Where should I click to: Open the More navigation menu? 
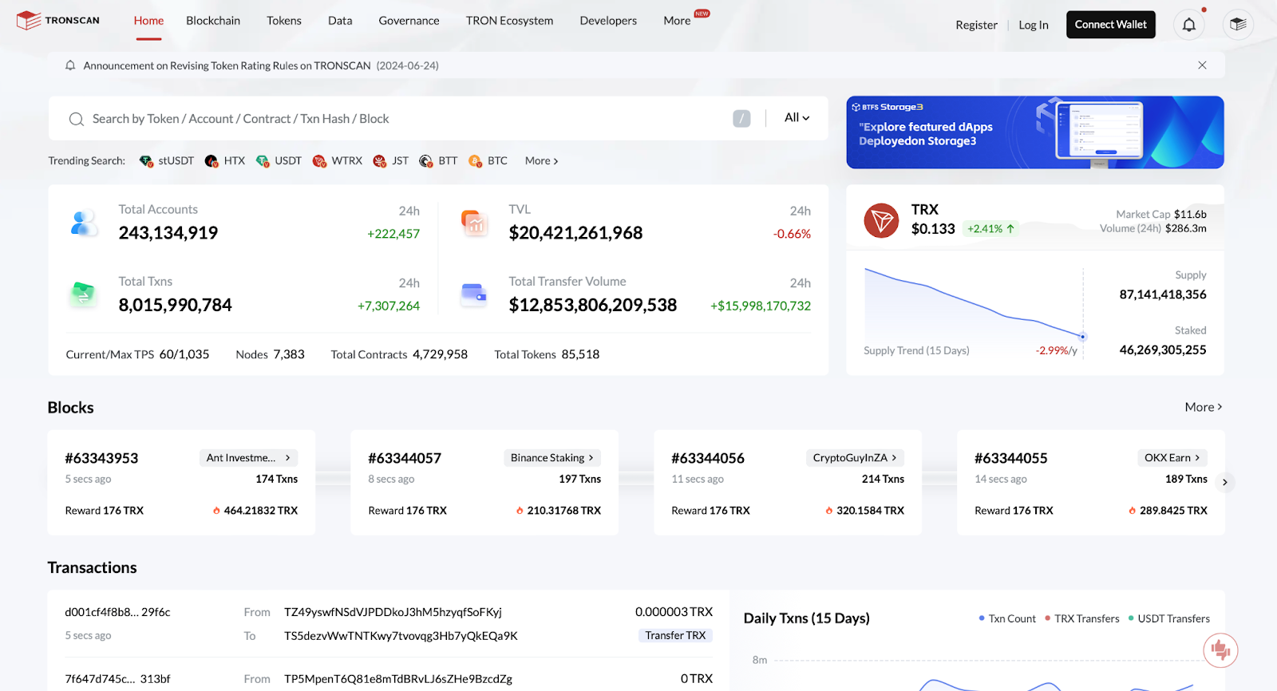click(x=678, y=21)
